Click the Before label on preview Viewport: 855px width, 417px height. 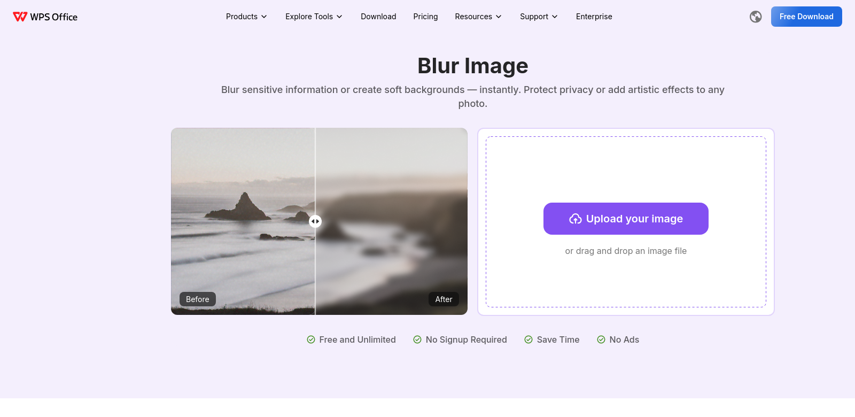click(x=198, y=299)
